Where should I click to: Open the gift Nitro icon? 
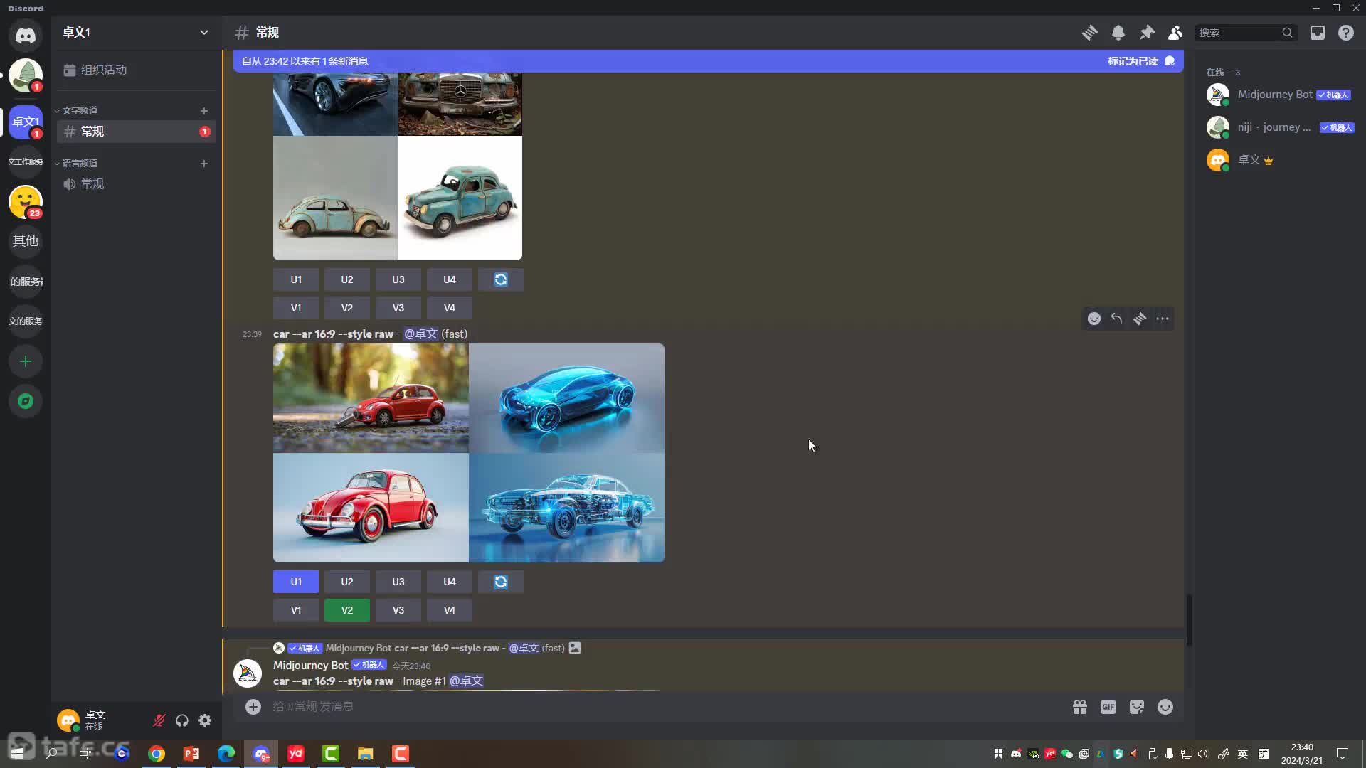tap(1080, 707)
